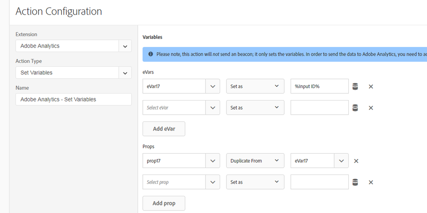Image resolution: width=427 pixels, height=213 pixels.
Task: Delete the empty Select prop row
Action: click(371, 182)
